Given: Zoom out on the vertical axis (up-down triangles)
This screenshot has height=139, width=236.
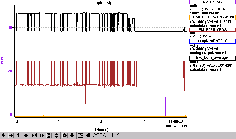Looking at the screenshot, I should coord(56,135).
